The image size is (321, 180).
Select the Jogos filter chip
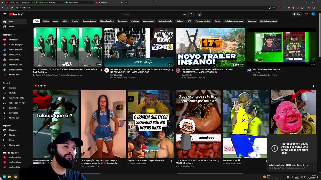click(x=56, y=21)
